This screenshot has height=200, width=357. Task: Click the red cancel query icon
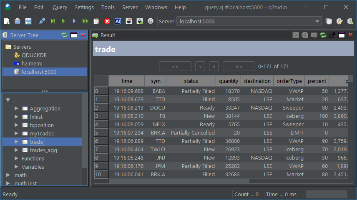click(107, 21)
